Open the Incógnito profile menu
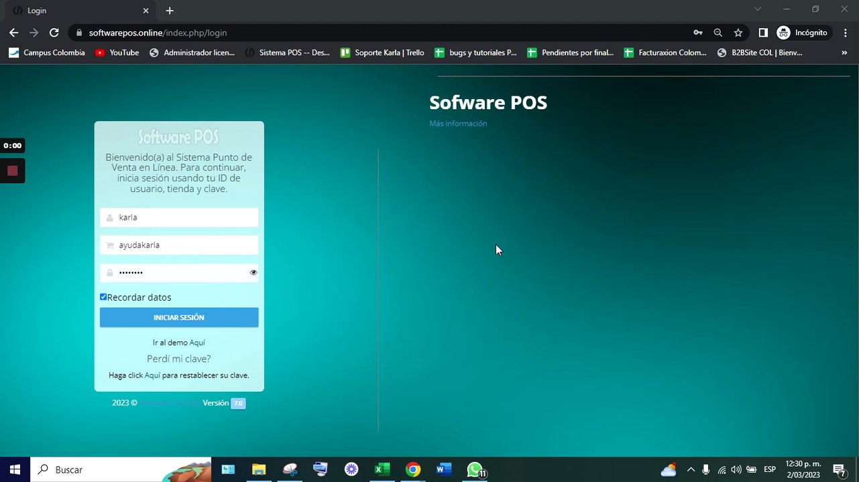The height and width of the screenshot is (482, 859). pos(803,32)
